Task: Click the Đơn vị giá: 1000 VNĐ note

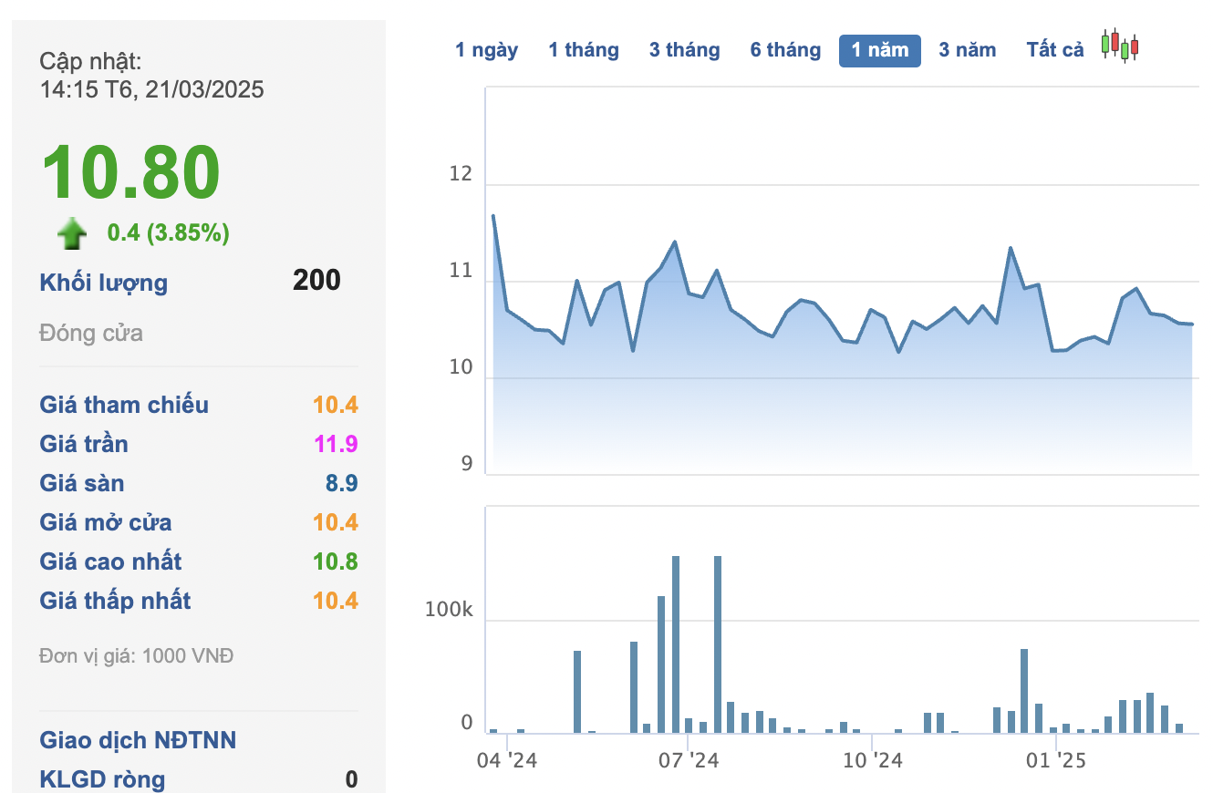Action: [x=137, y=655]
